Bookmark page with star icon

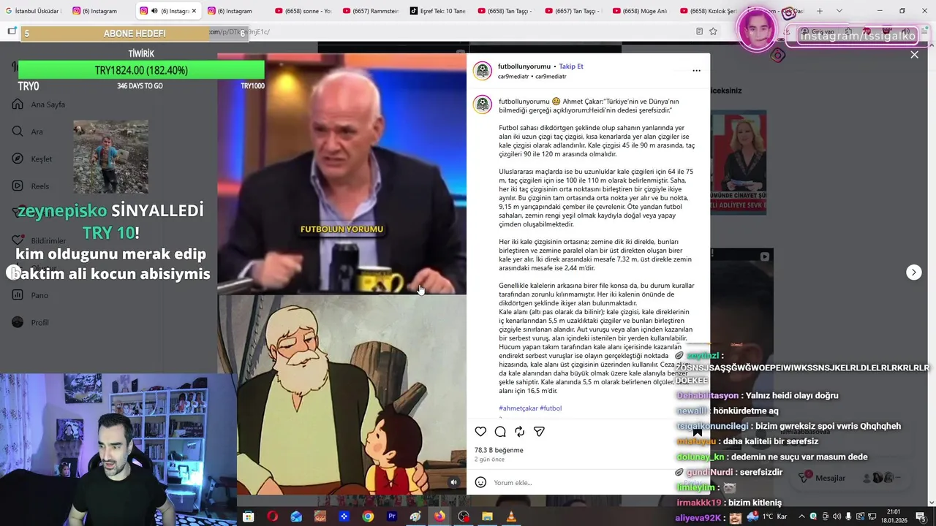coord(713,31)
